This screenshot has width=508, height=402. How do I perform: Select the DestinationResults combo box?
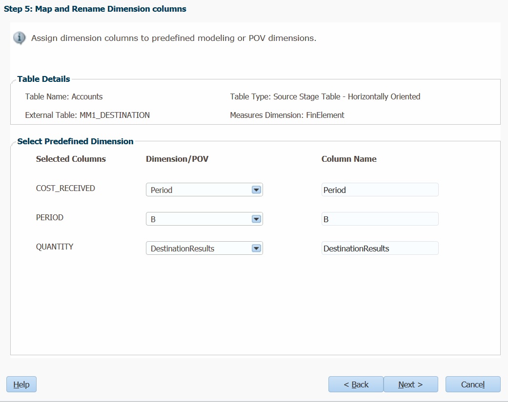tap(204, 249)
